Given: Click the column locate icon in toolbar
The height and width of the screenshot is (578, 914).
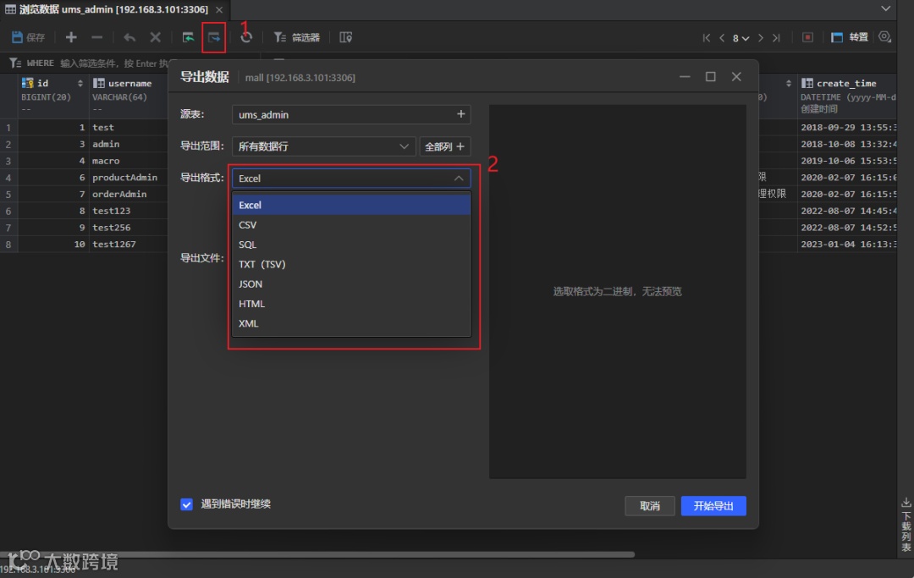Looking at the screenshot, I should [345, 37].
